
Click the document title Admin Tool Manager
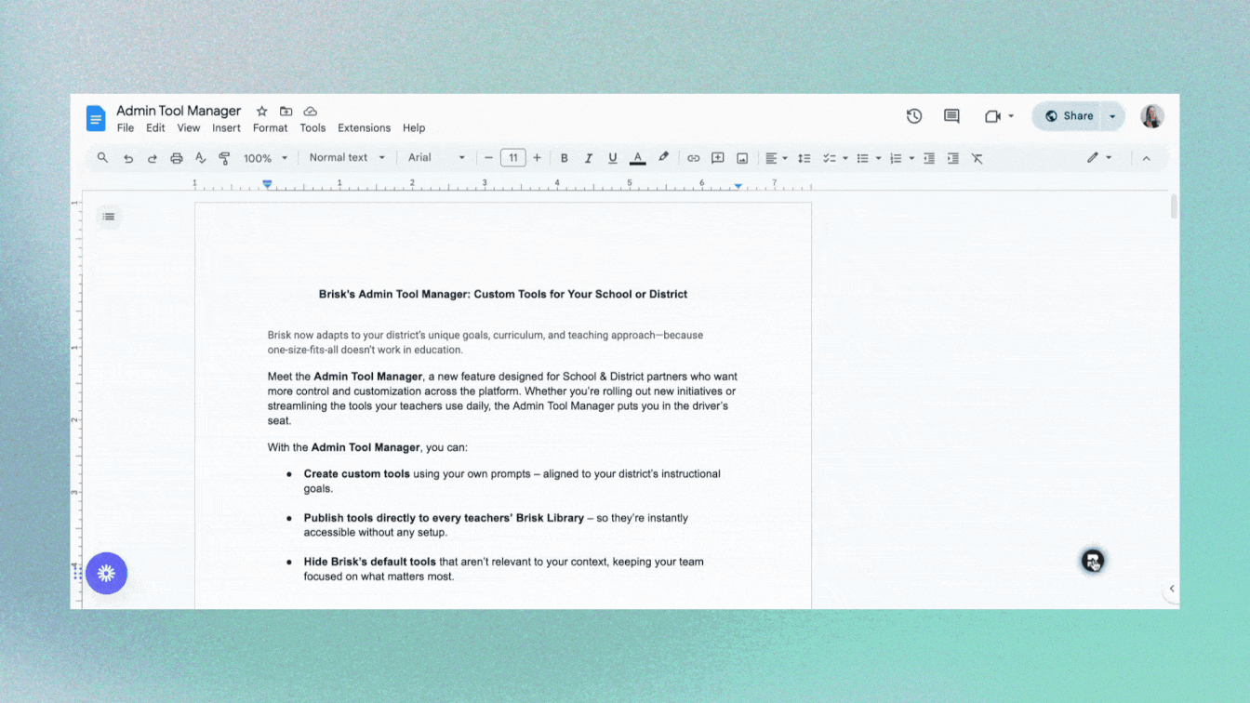pos(179,112)
